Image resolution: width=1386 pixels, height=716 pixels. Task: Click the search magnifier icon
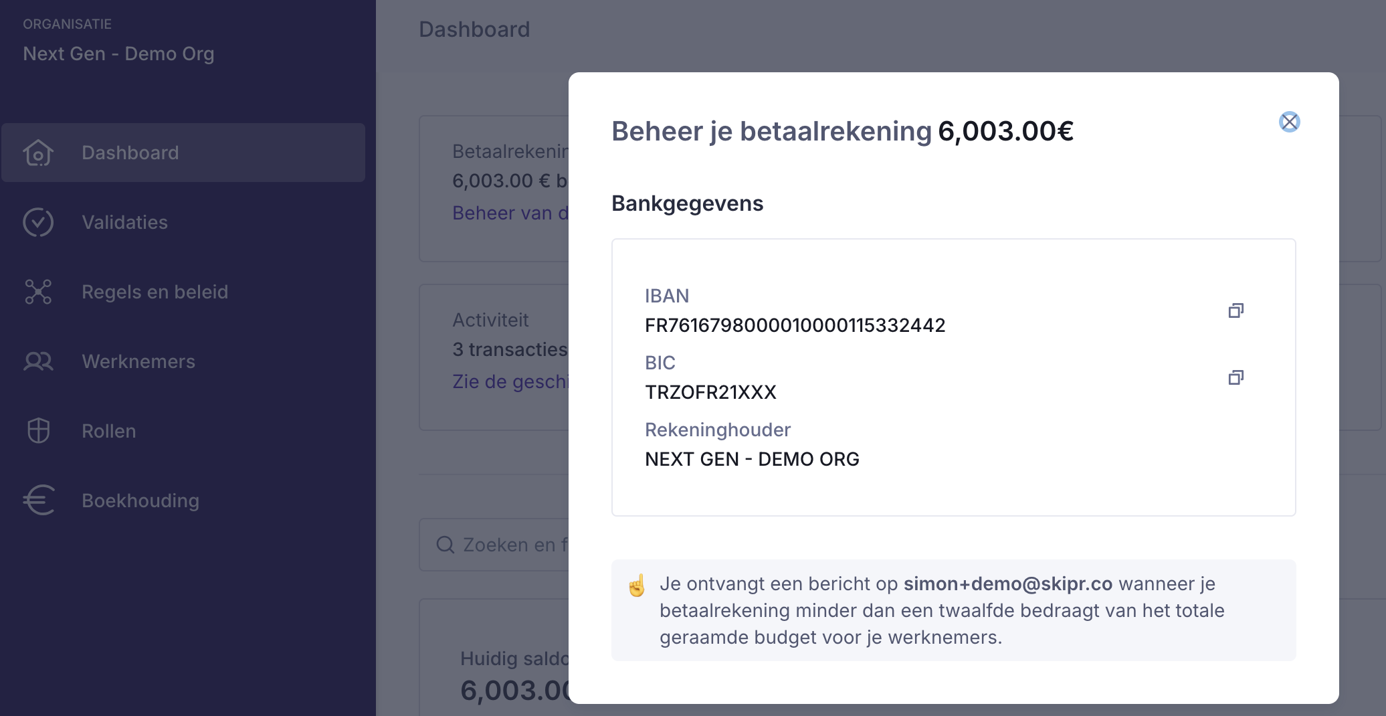point(445,545)
